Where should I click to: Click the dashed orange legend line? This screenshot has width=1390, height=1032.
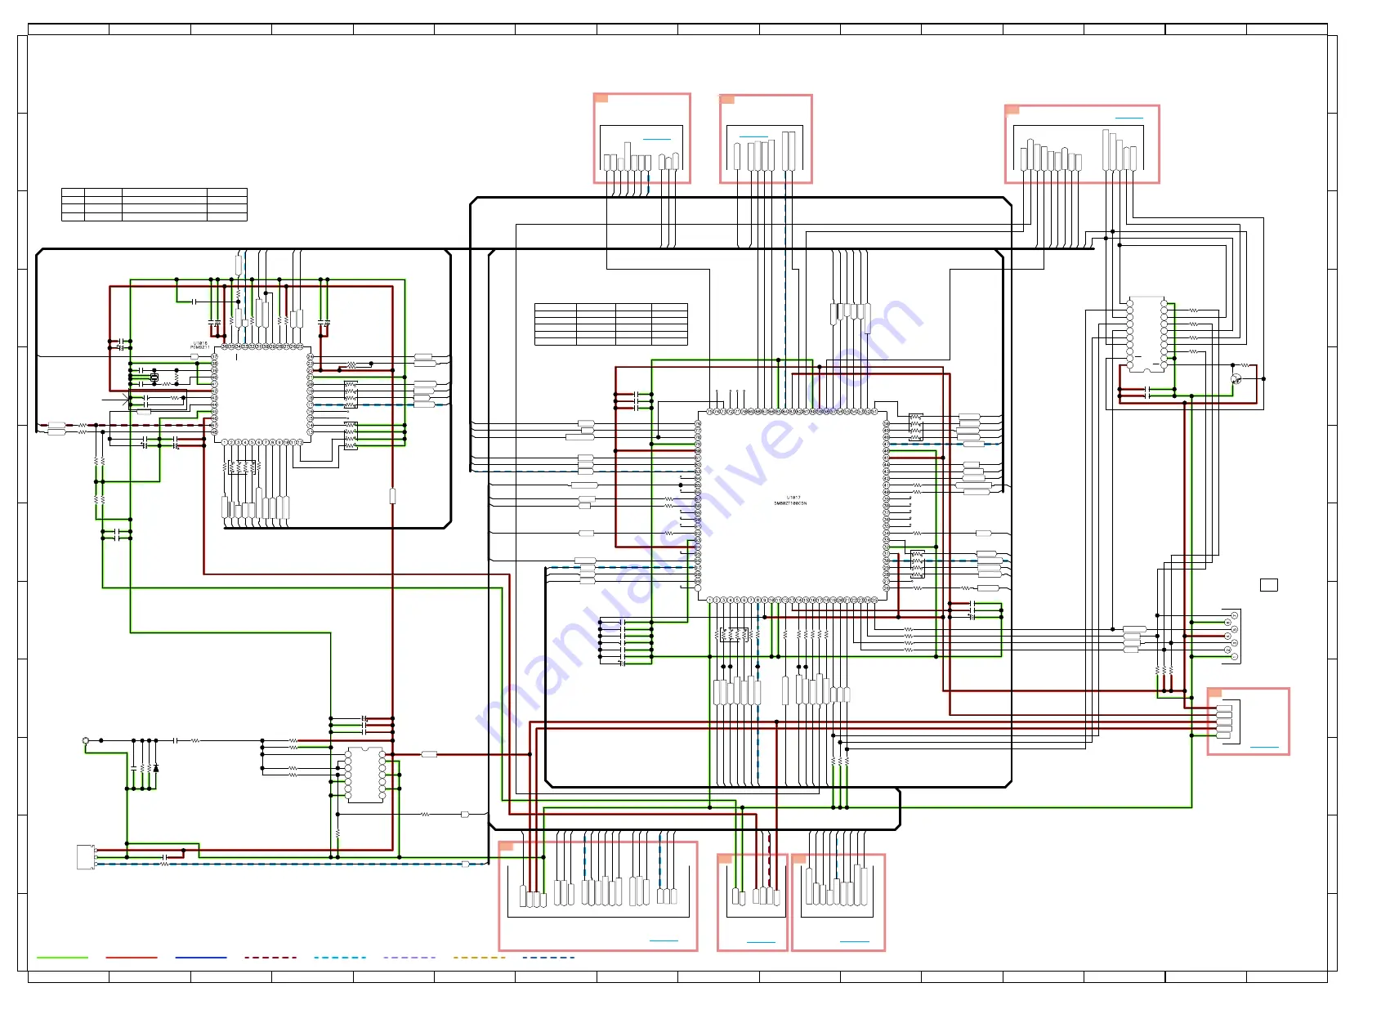(x=479, y=958)
